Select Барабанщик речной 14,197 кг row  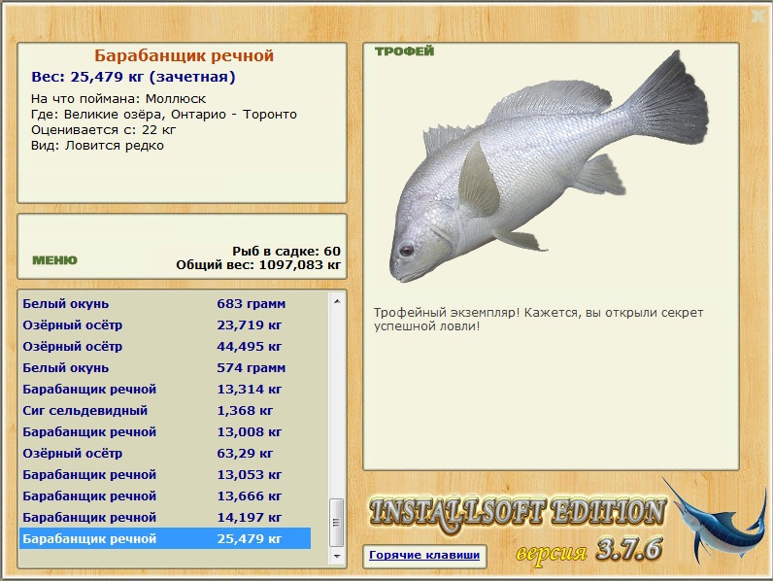[x=165, y=518]
